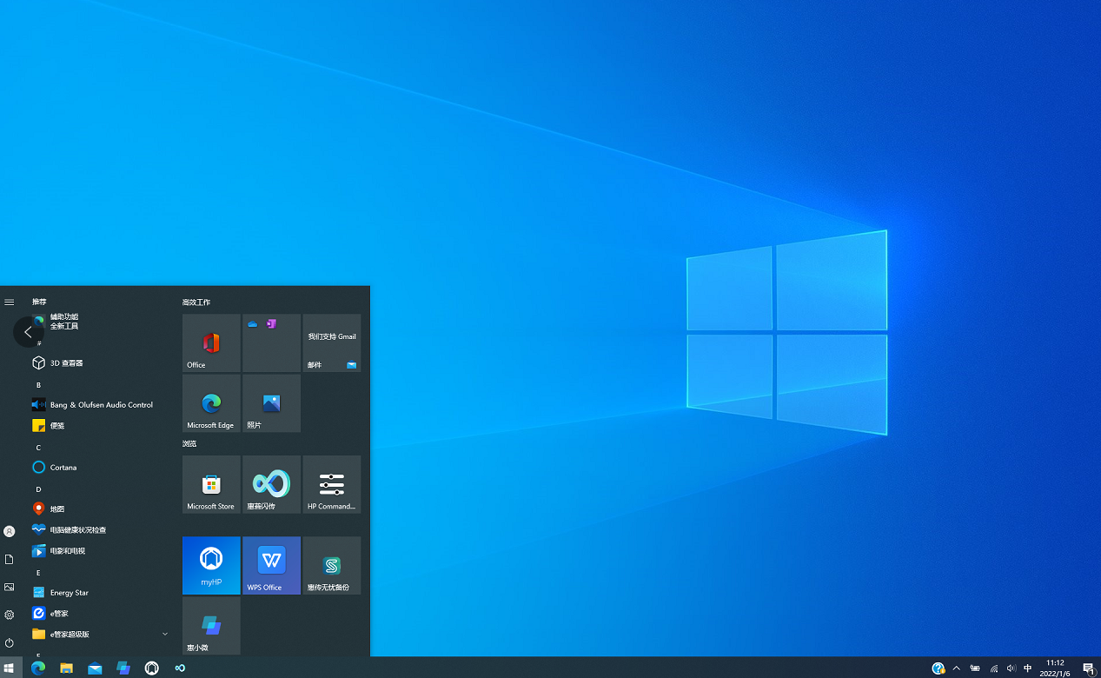Click the round back arrow button
1101x678 pixels.
[x=28, y=332]
